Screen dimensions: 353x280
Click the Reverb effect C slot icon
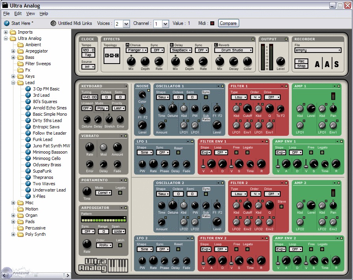pyautogui.click(x=216, y=45)
